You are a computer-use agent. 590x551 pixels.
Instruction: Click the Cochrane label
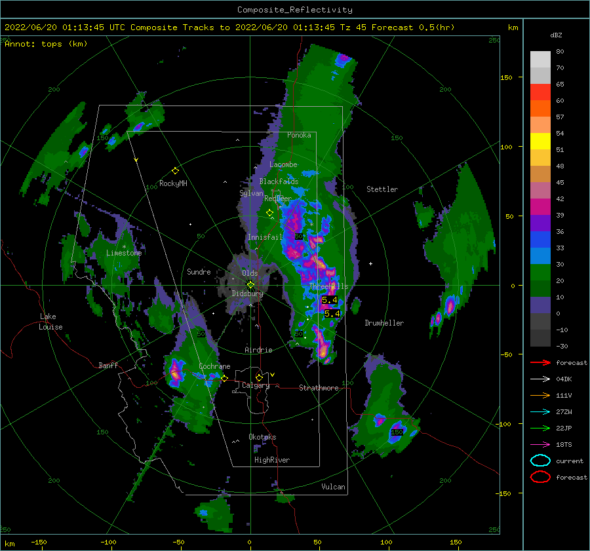coord(214,366)
